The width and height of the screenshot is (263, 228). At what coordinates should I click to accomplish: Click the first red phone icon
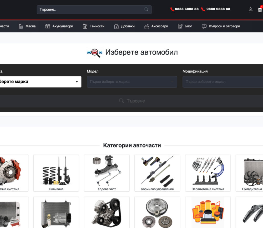[x=172, y=9]
